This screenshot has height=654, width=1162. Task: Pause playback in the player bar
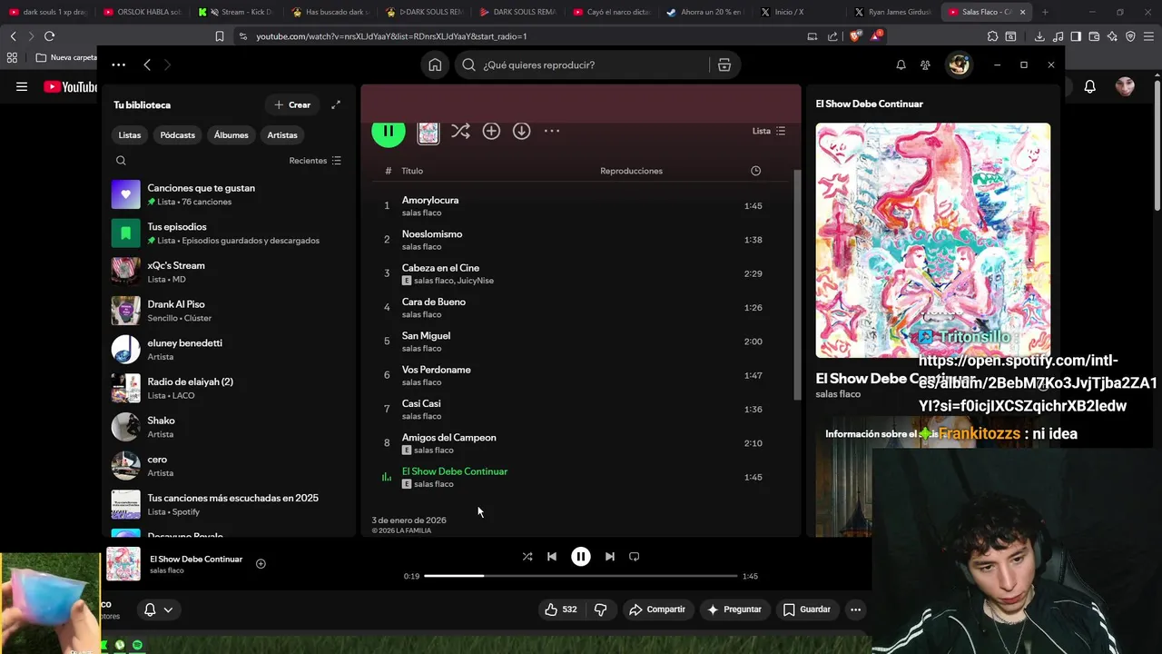(581, 557)
